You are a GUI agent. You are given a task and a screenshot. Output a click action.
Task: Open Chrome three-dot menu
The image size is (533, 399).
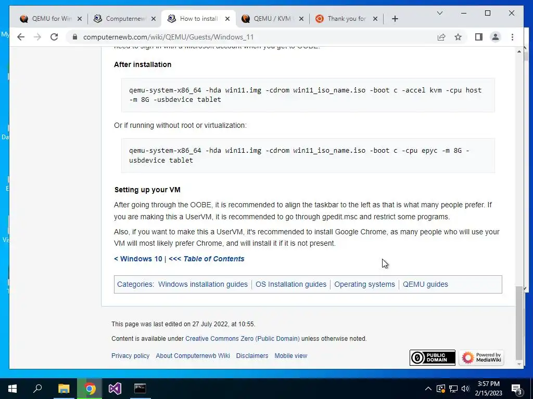(512, 37)
